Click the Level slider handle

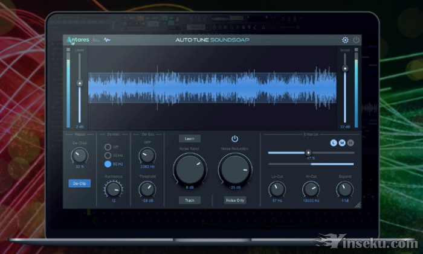pos(79,83)
